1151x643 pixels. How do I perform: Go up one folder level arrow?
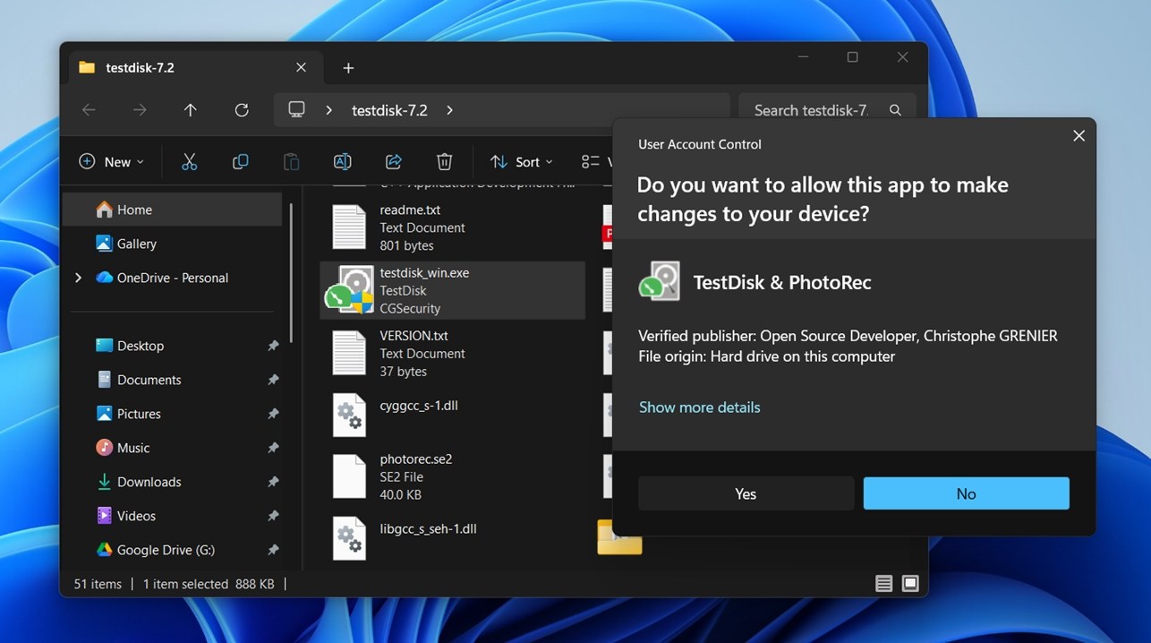point(190,110)
